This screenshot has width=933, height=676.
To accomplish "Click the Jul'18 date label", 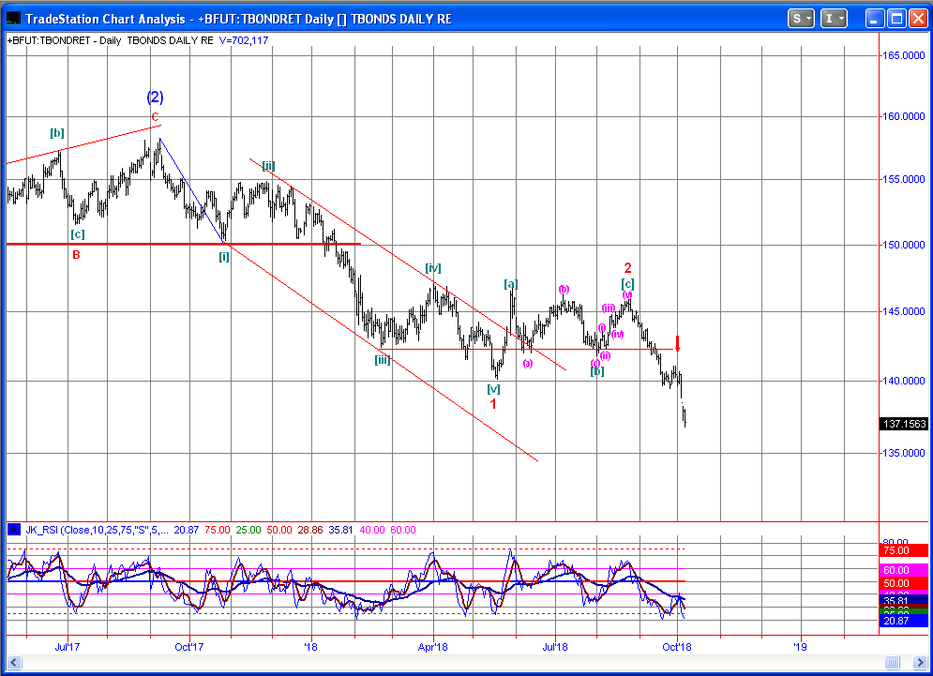I will pos(555,647).
